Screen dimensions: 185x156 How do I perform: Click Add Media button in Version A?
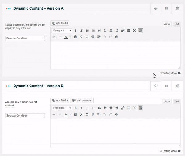(x=60, y=23)
